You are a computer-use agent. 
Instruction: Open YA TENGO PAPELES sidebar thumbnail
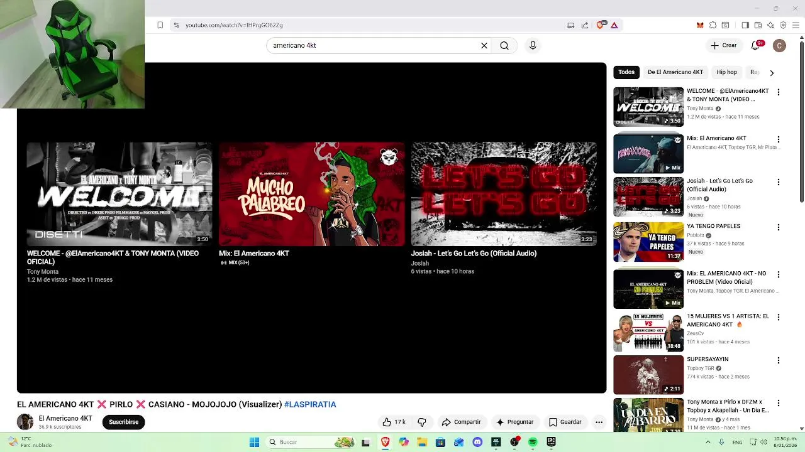tap(648, 242)
